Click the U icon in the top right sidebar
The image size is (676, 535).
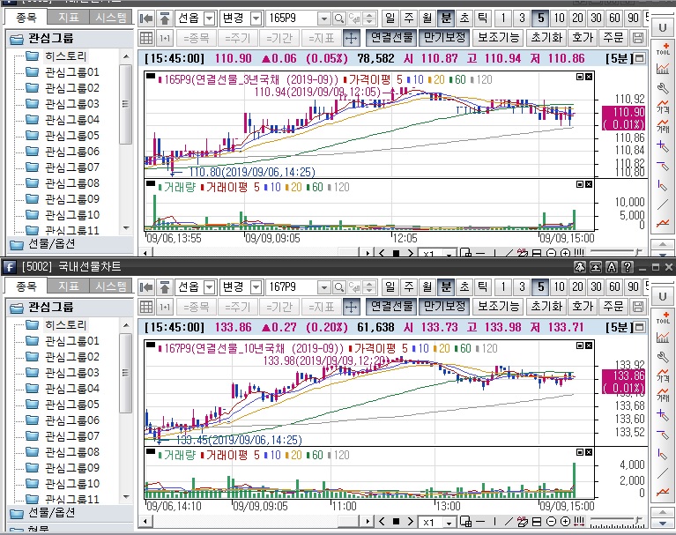click(662, 28)
